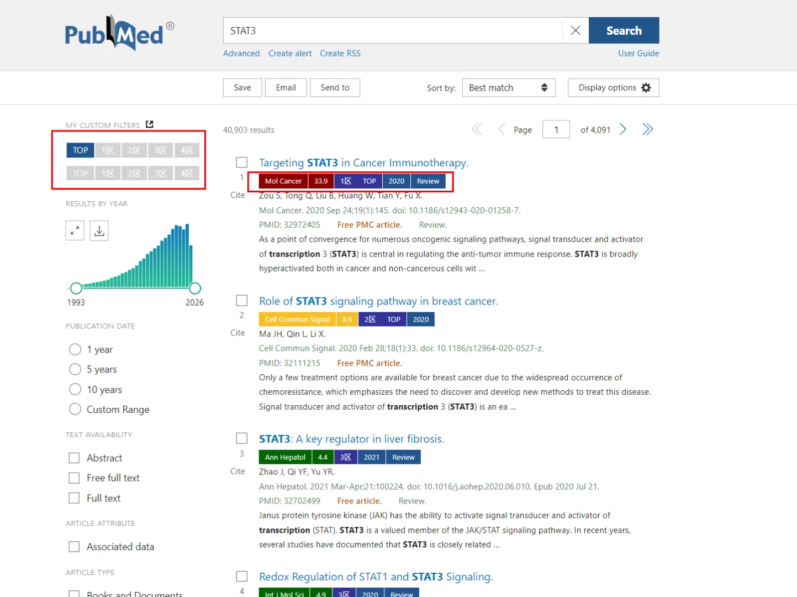Expand the Results by Year chart fullscreen icon
This screenshot has width=797, height=597.
pos(75,231)
